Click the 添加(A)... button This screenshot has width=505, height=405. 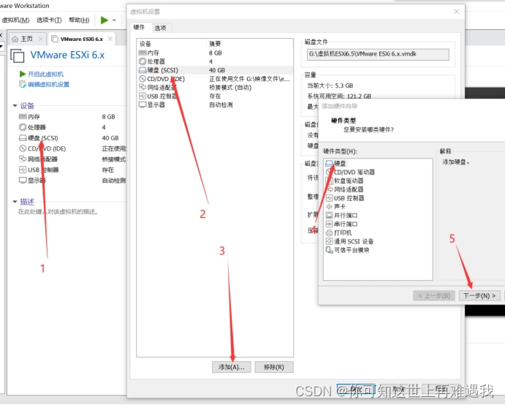[x=232, y=367]
